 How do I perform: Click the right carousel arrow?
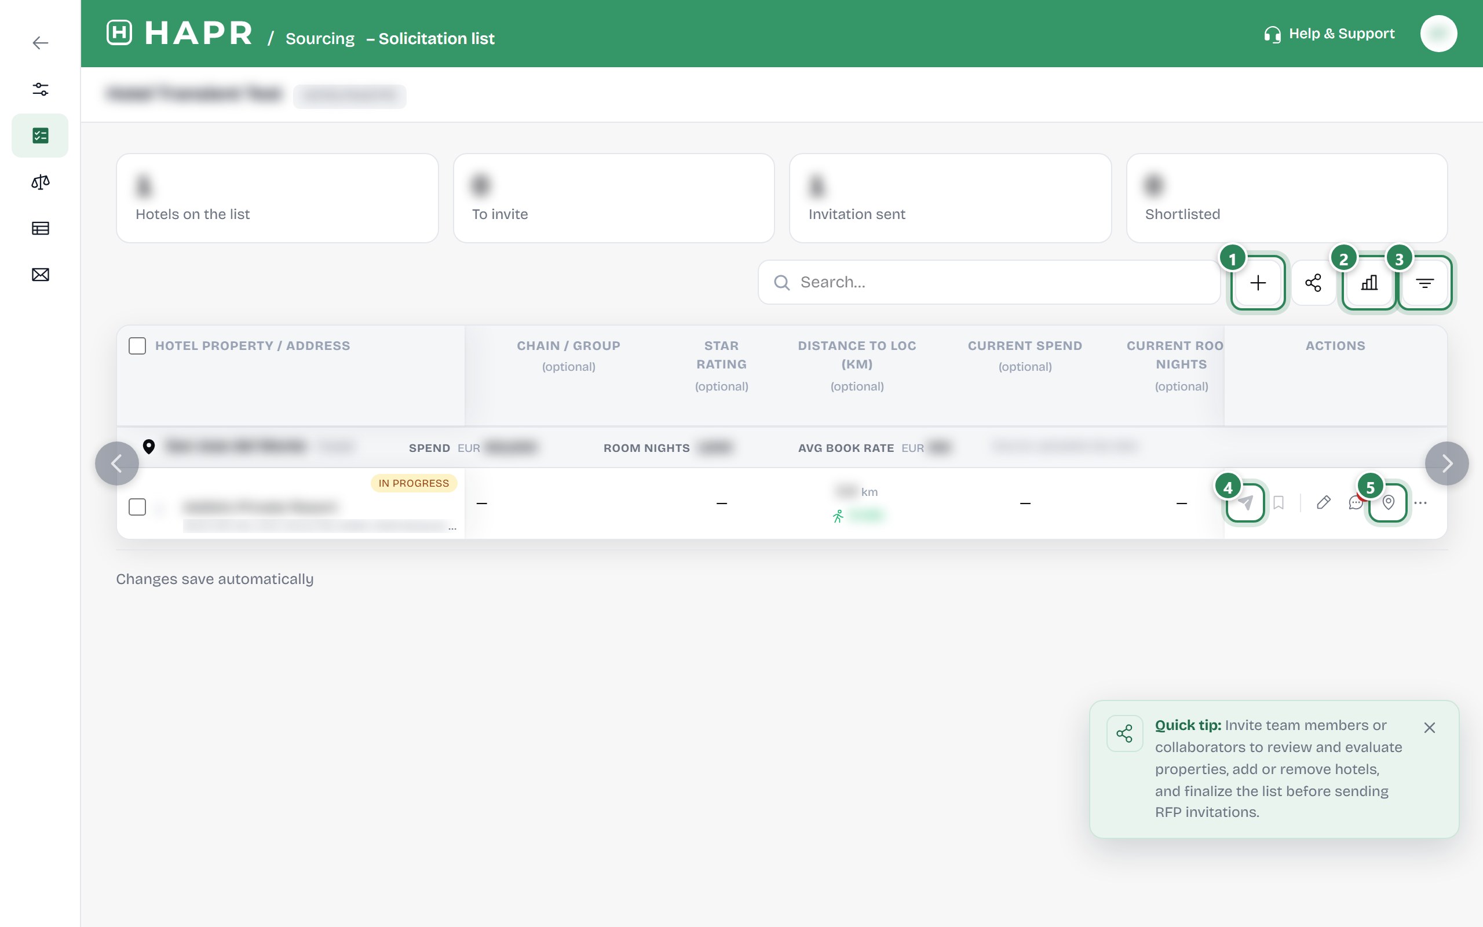coord(1447,463)
